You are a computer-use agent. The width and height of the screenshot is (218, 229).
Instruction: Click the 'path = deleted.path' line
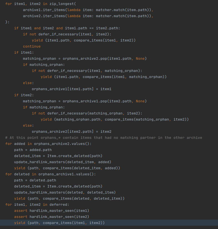tap(35, 180)
